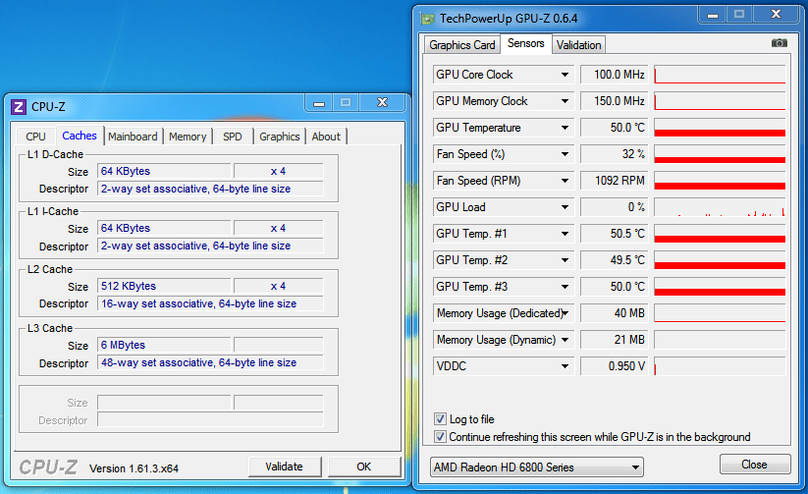Select the GPU-Z Sensors tab

[525, 44]
